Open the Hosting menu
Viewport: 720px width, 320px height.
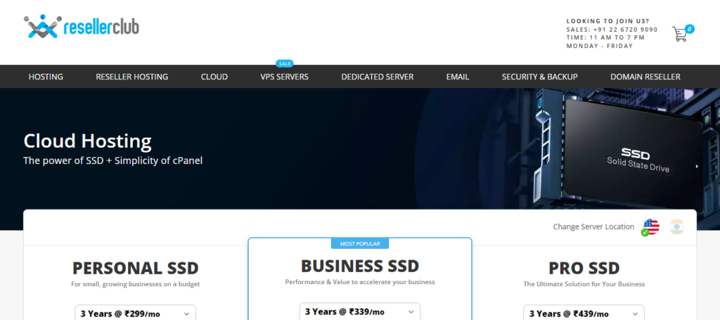[46, 77]
